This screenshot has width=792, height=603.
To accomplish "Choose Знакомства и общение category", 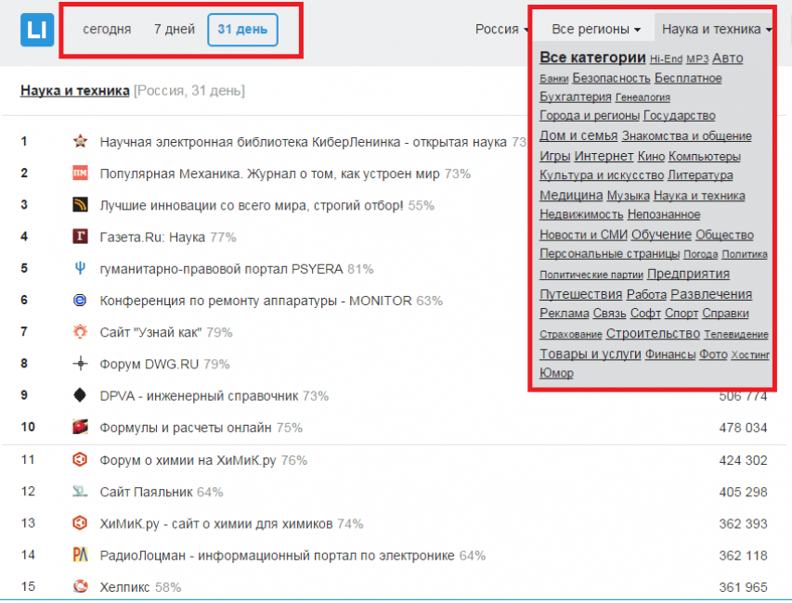I will 686,136.
